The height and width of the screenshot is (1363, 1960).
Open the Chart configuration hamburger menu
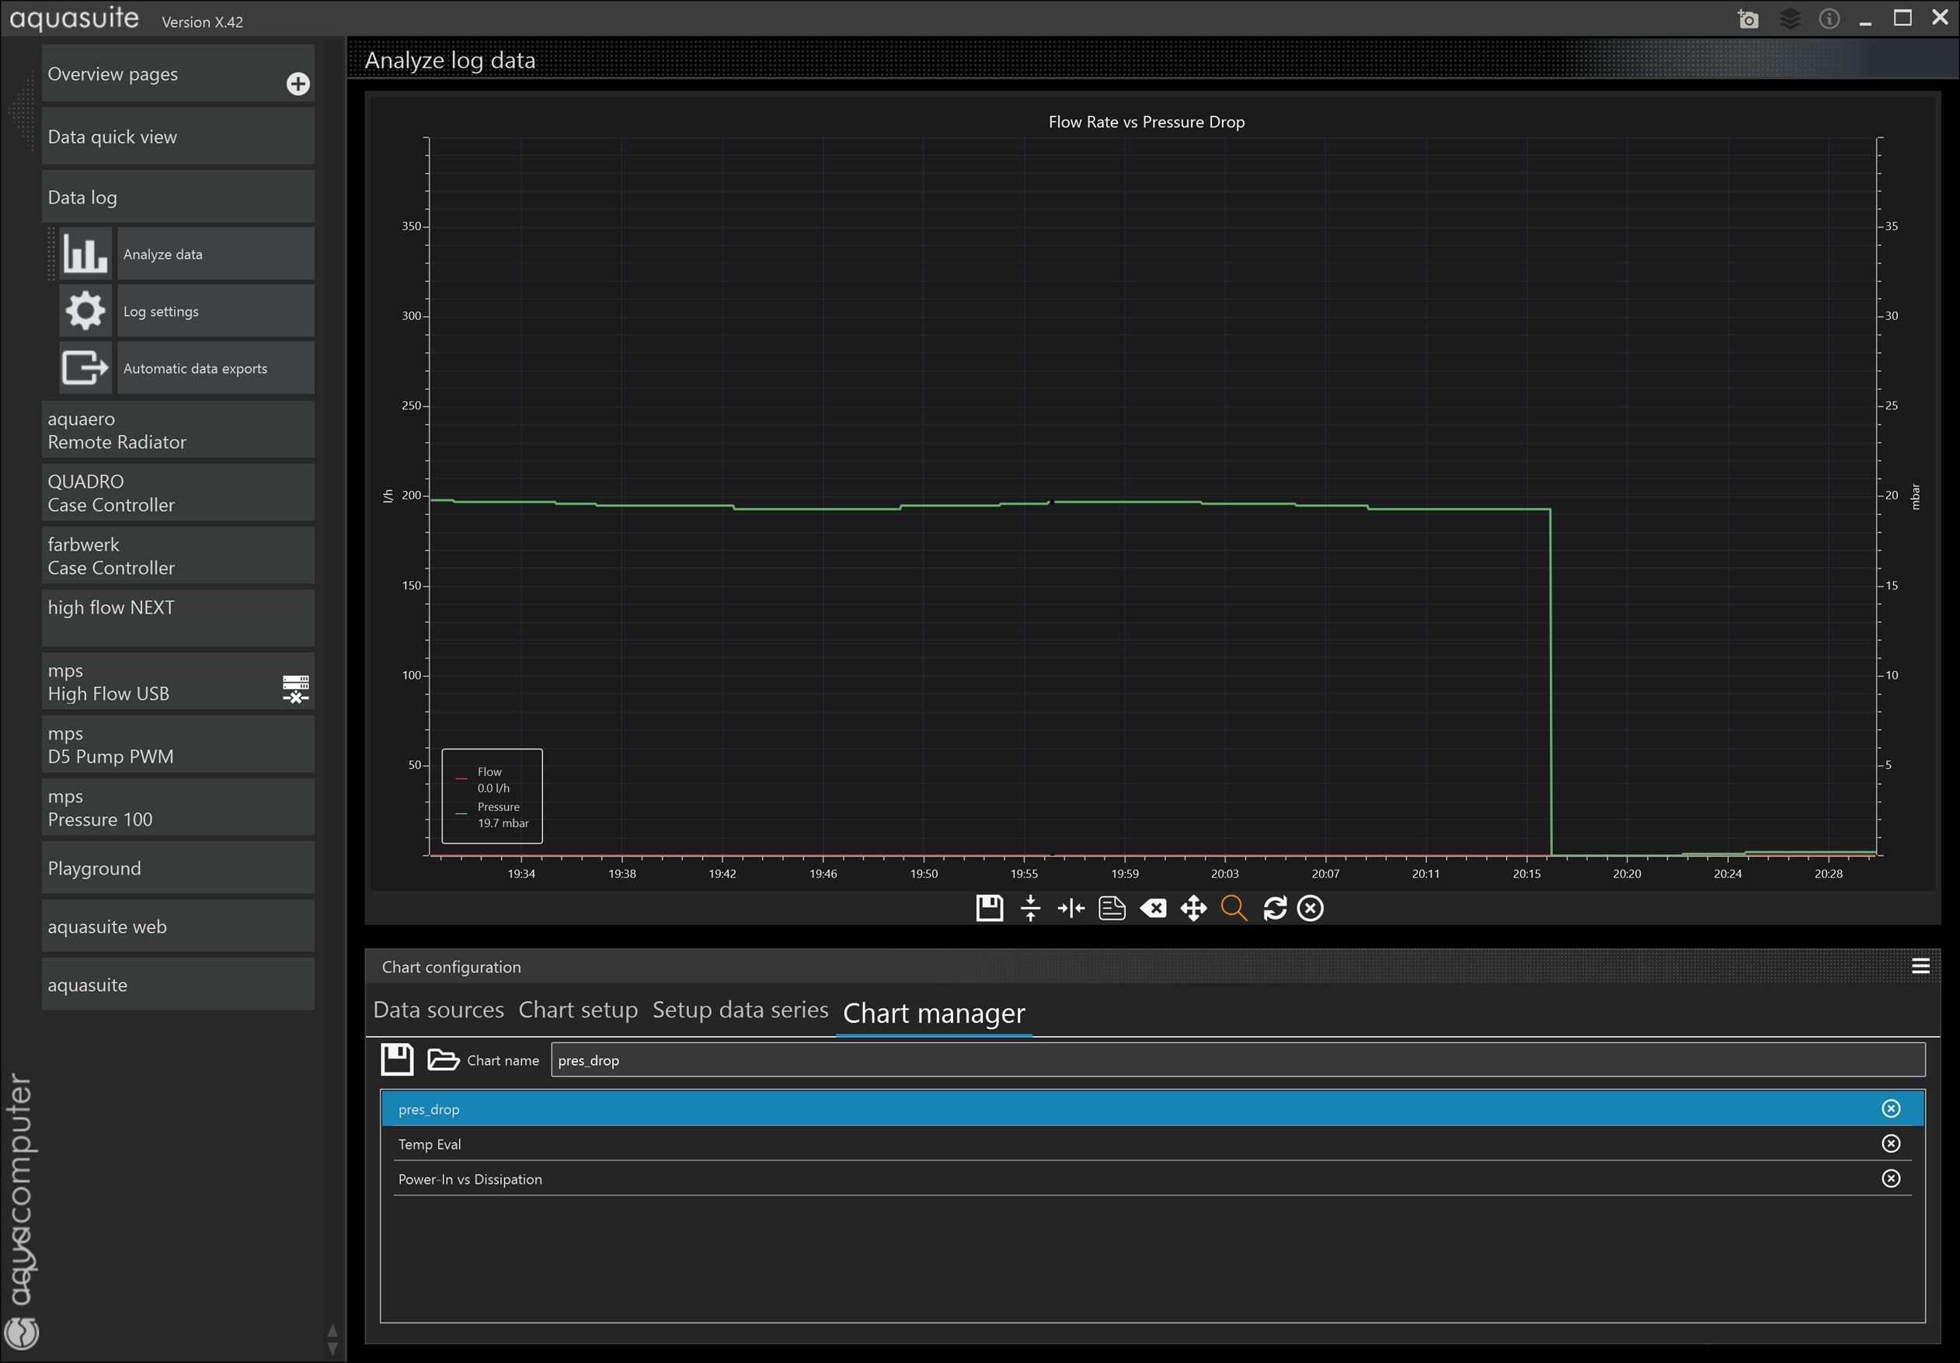click(x=1920, y=966)
